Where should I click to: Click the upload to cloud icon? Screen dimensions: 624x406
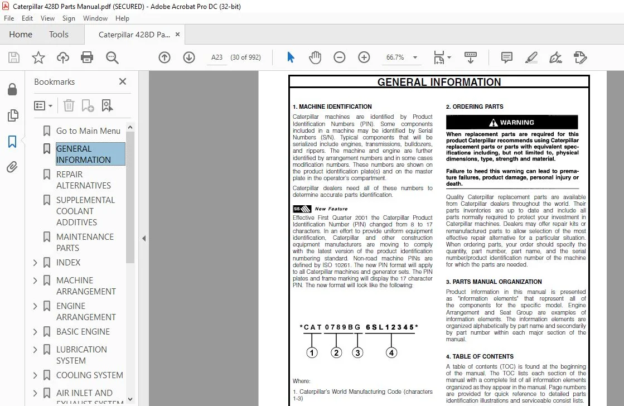(x=63, y=57)
